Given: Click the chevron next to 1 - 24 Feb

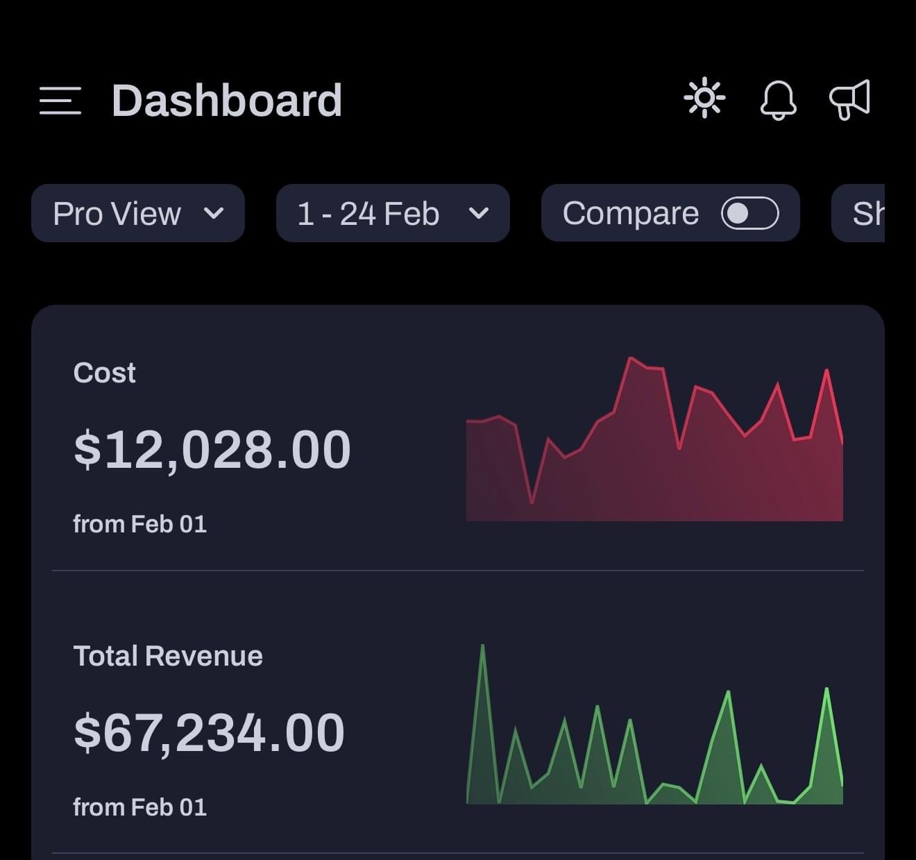Looking at the screenshot, I should click(x=479, y=213).
